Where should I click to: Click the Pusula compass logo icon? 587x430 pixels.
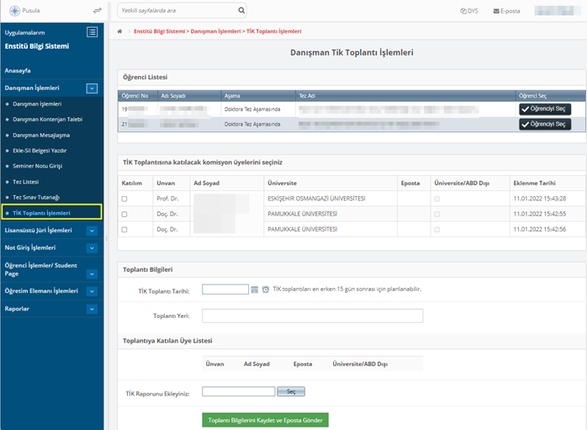14,10
